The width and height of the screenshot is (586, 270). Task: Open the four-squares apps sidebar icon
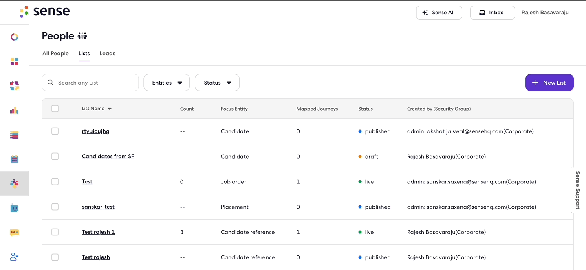pyautogui.click(x=14, y=61)
